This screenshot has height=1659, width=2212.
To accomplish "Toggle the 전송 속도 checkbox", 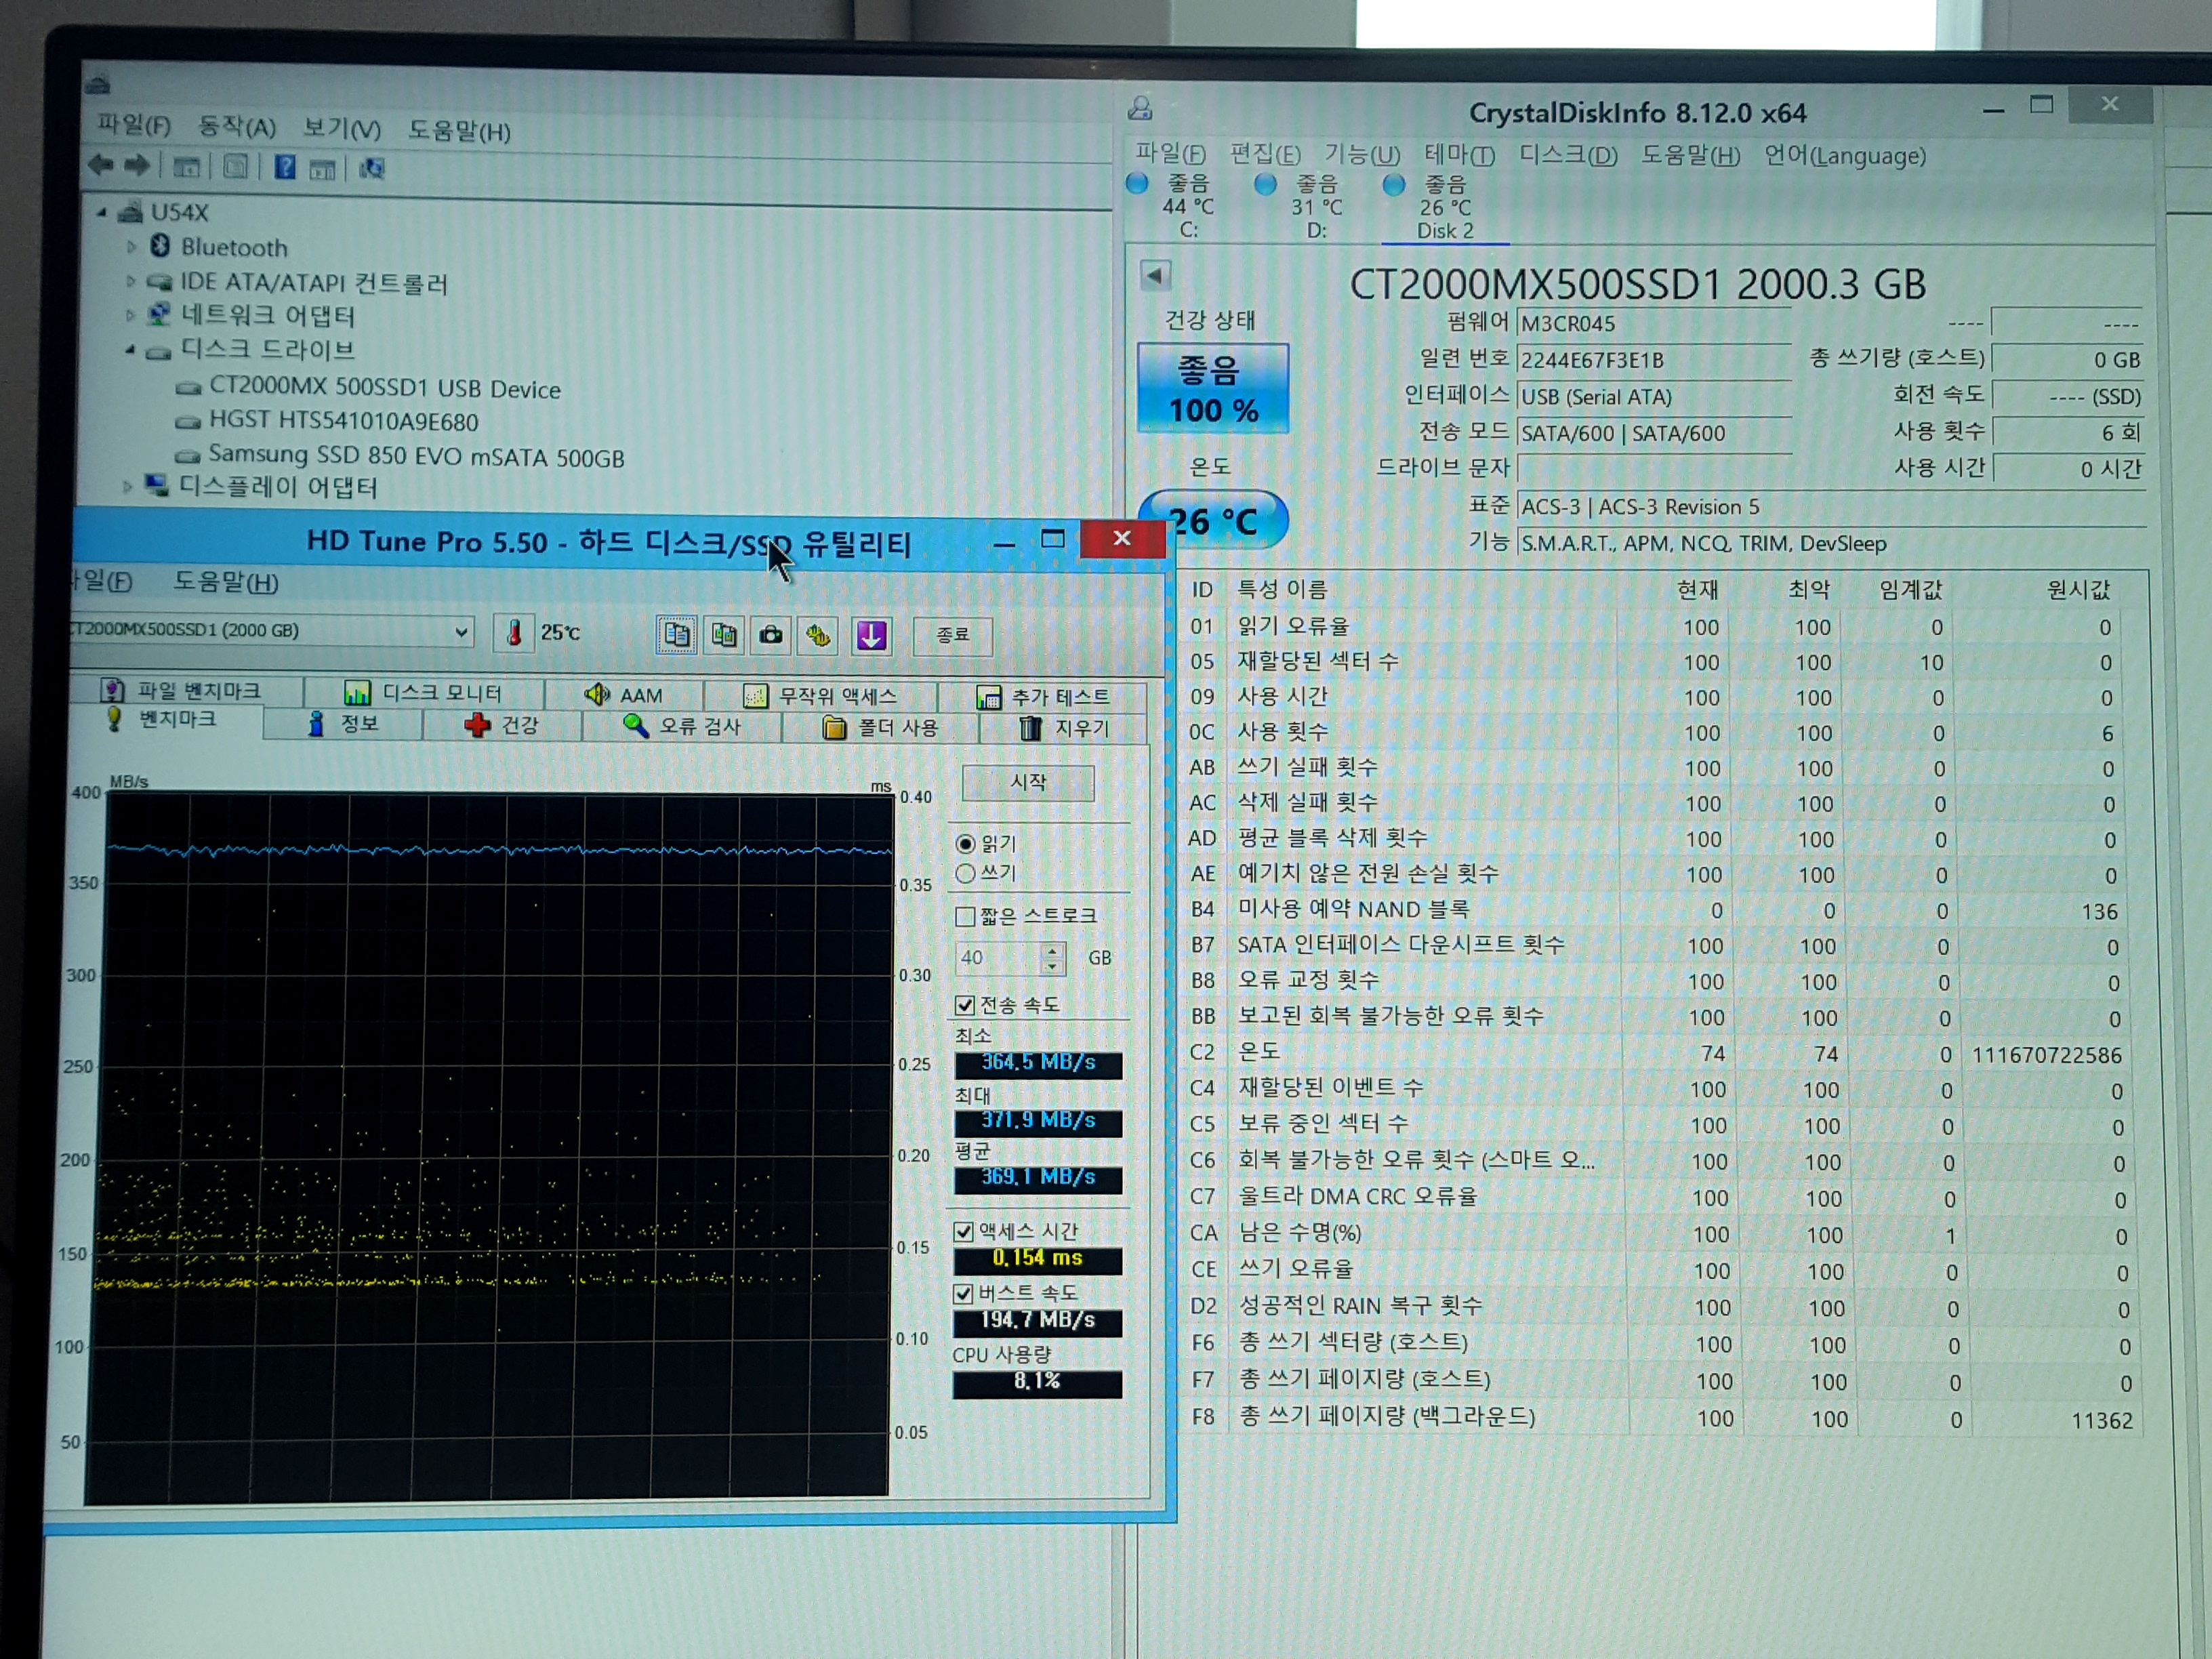I will [965, 1005].
